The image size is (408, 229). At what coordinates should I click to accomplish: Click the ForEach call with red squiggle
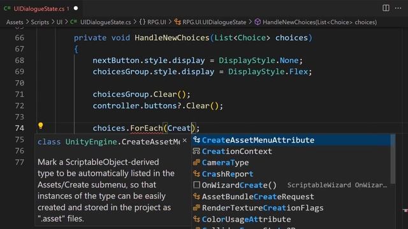tap(146, 128)
